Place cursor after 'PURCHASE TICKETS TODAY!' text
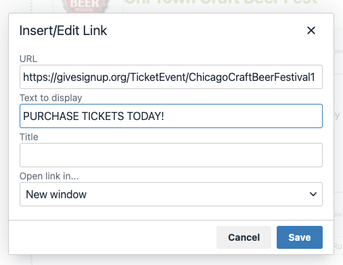 click(164, 116)
